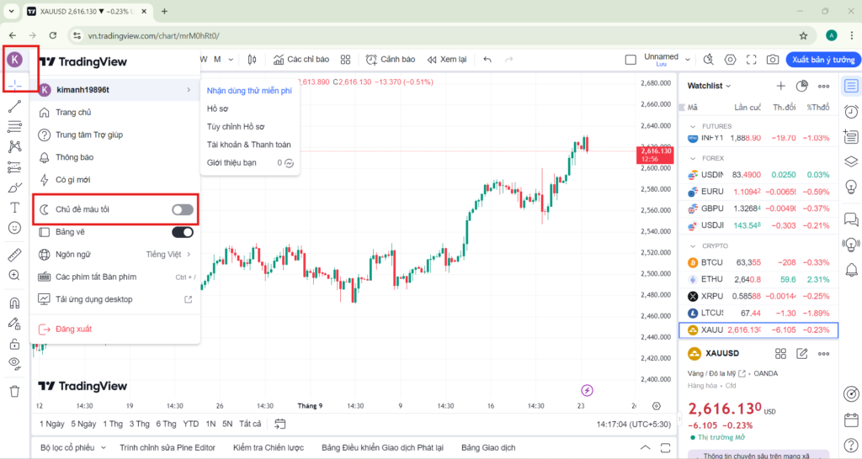Set range to 1 Ngày
The width and height of the screenshot is (862, 459).
tap(51, 424)
